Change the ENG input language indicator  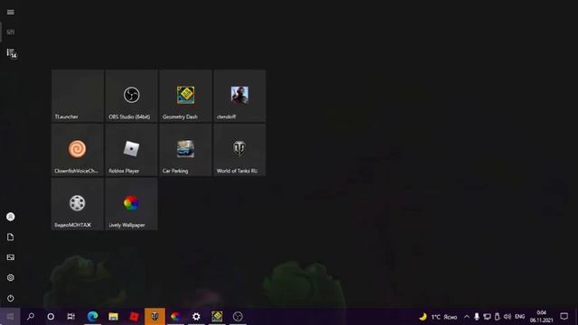520,317
